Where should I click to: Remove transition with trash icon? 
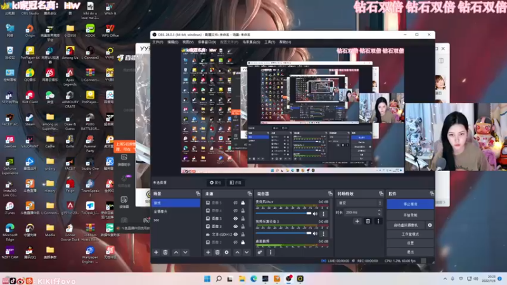368,221
